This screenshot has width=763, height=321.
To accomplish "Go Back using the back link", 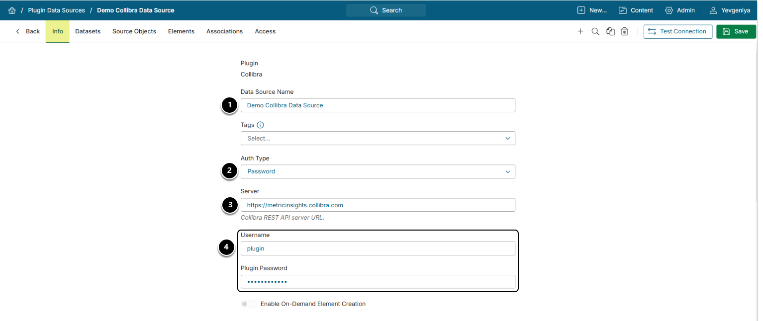I will [28, 31].
